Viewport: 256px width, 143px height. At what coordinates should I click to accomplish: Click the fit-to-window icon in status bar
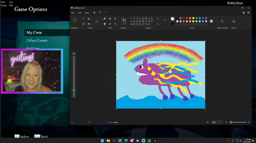click(207, 122)
